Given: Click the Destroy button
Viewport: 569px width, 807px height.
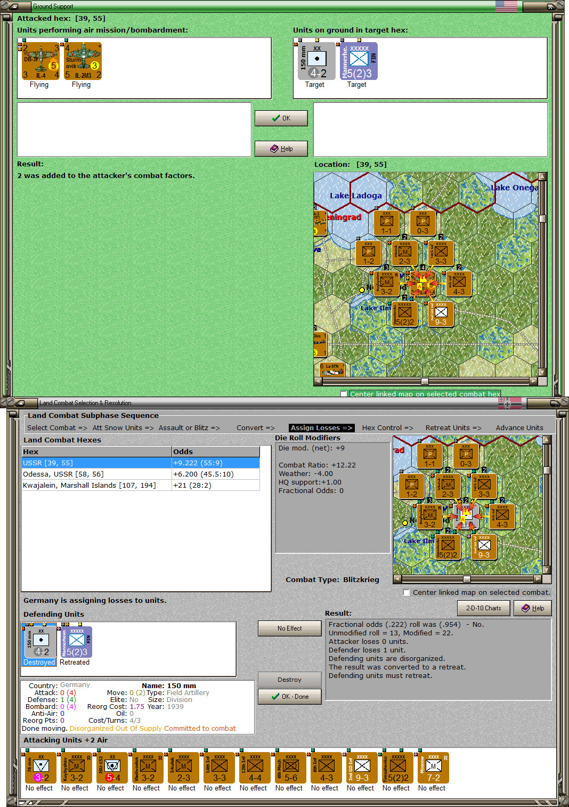Looking at the screenshot, I should [289, 680].
